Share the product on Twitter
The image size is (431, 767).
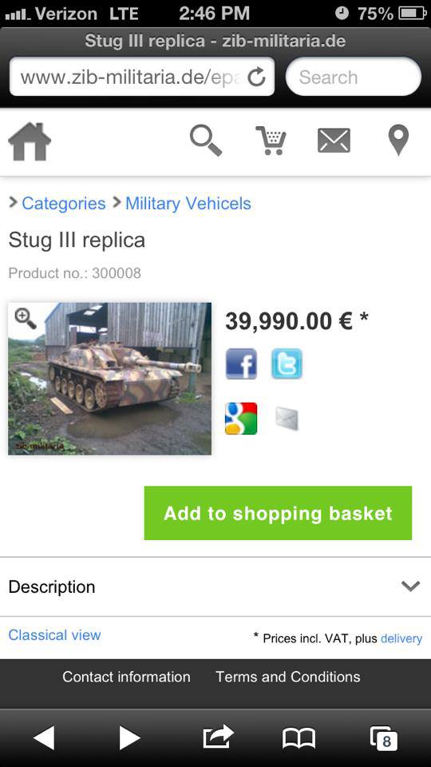pos(287,364)
